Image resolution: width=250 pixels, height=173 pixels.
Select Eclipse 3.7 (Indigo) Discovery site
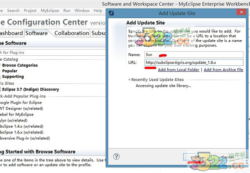pyautogui.click(x=30, y=89)
